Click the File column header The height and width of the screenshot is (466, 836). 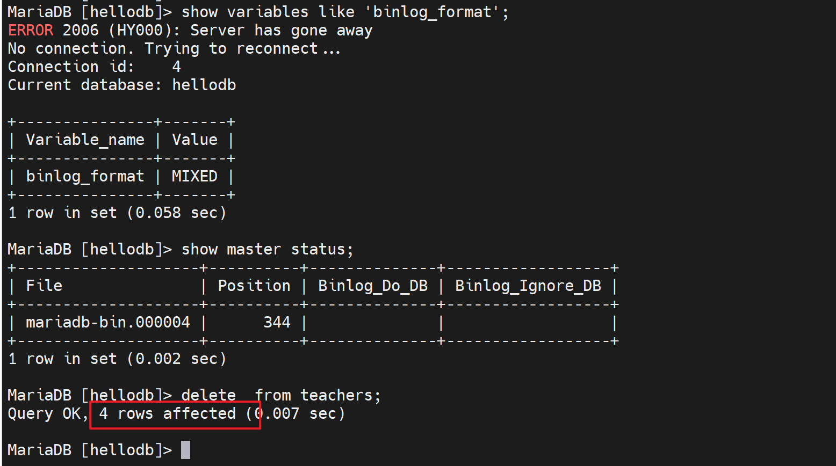click(x=44, y=286)
